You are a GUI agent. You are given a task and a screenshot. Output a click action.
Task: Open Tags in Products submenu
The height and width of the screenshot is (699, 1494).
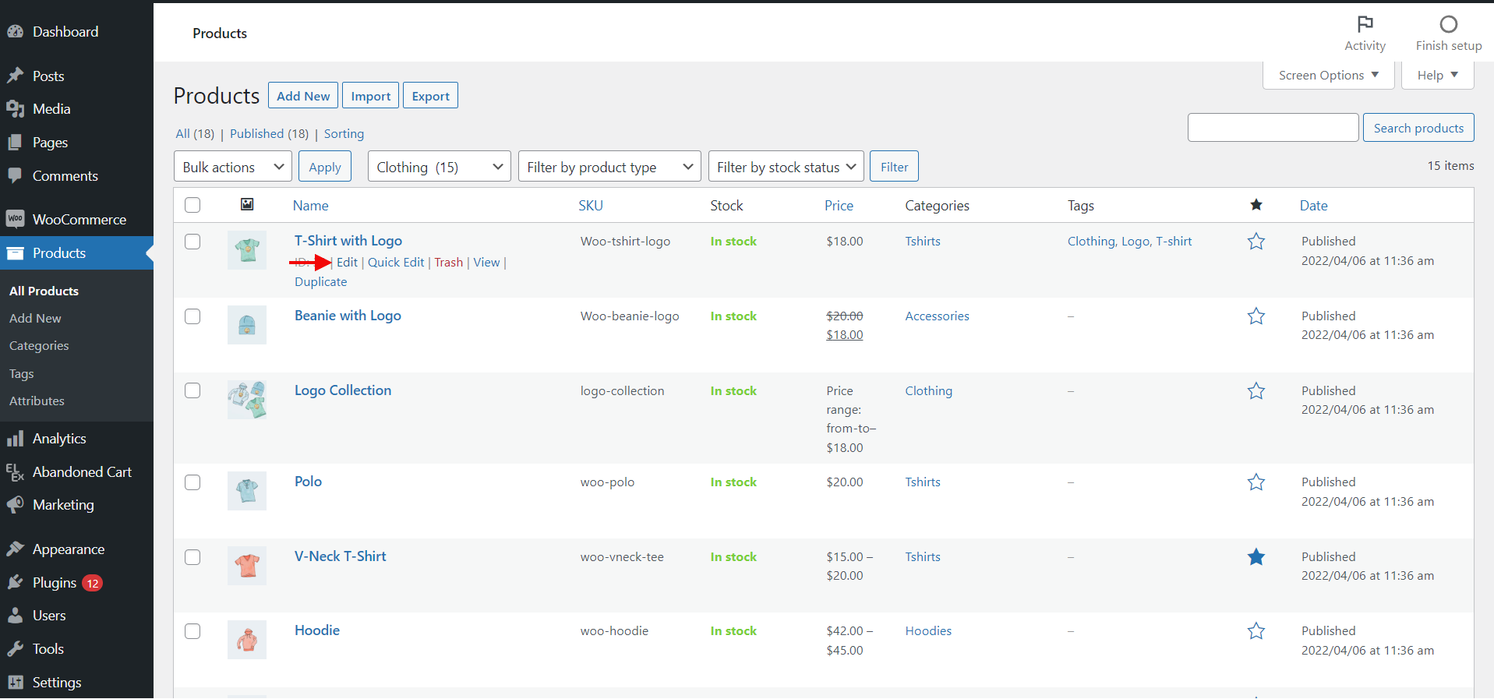pyautogui.click(x=22, y=374)
